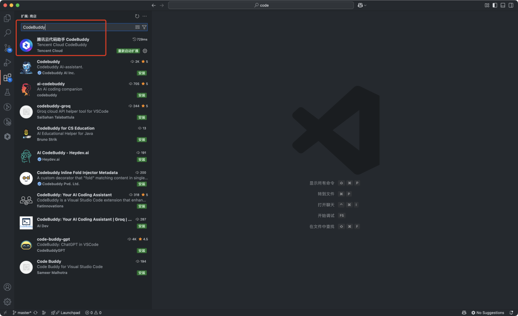Screen dimensions: 518x316
Task: Open 'Codebuddy Inline Fold Injector Metadata' title
Action: 77,172
